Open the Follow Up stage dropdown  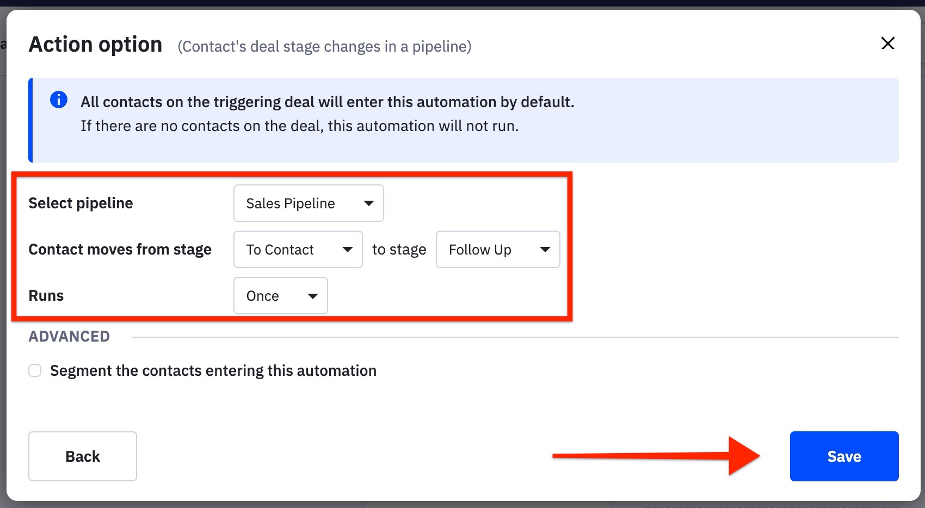coord(497,250)
